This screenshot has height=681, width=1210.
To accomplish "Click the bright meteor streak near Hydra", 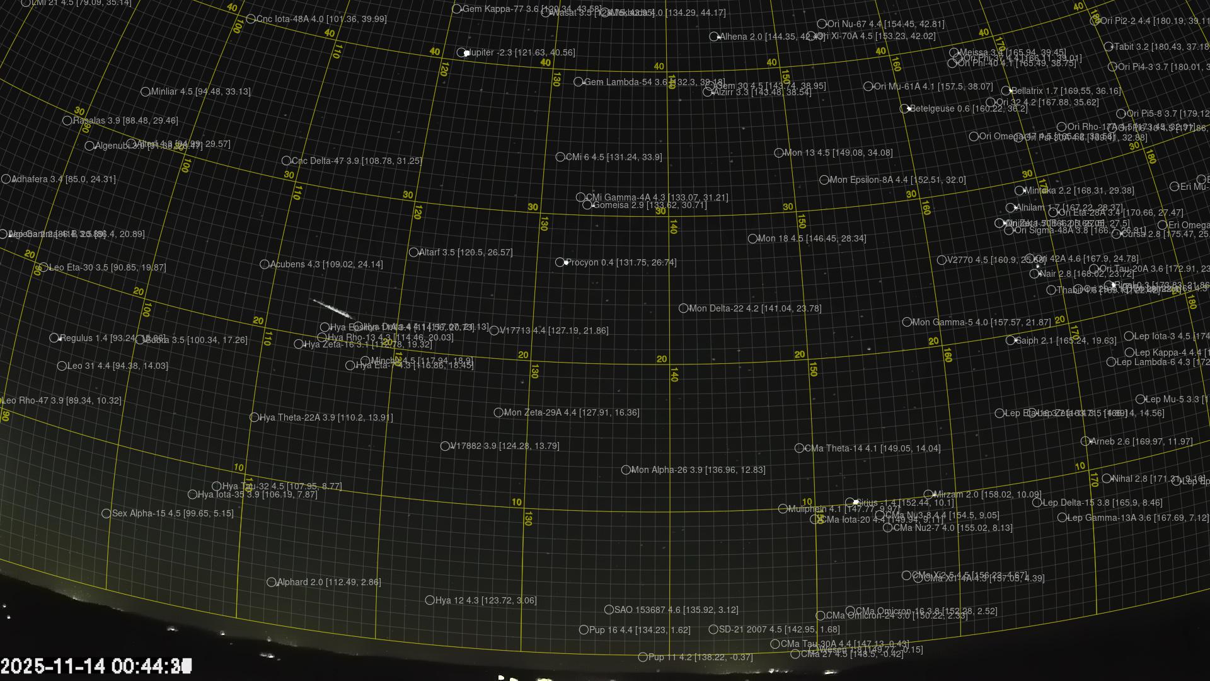I will click(x=332, y=309).
